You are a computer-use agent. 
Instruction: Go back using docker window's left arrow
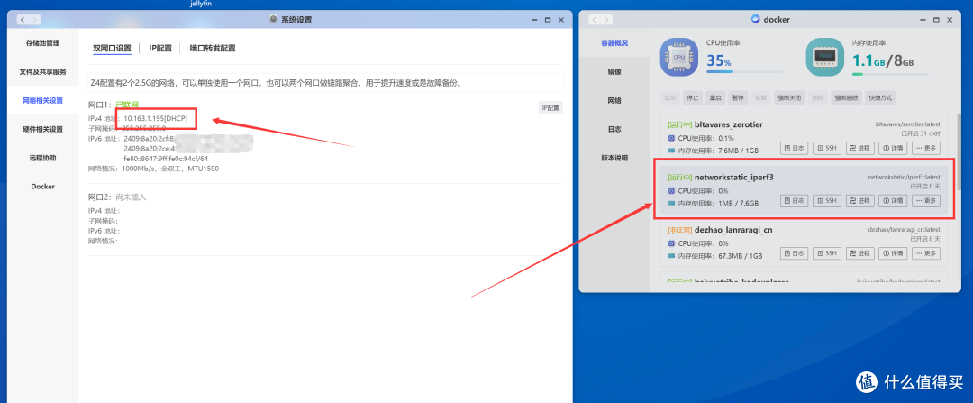click(x=591, y=18)
